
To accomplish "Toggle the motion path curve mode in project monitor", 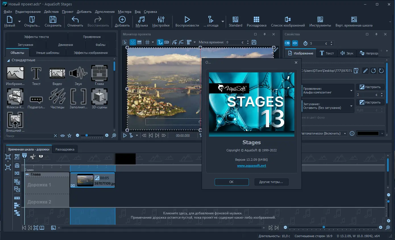I will click(160, 42).
